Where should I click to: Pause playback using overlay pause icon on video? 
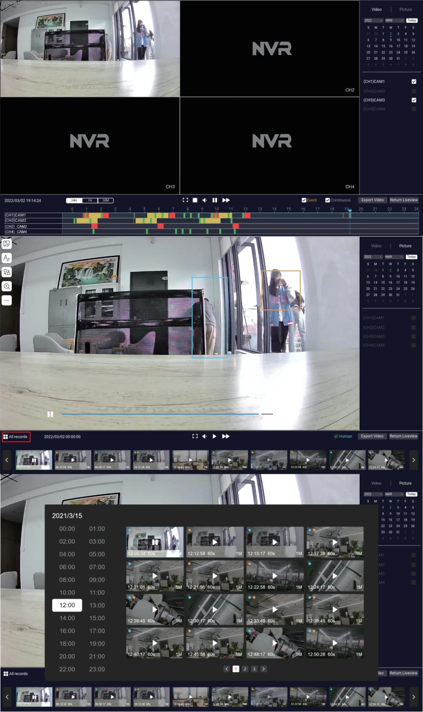point(50,414)
